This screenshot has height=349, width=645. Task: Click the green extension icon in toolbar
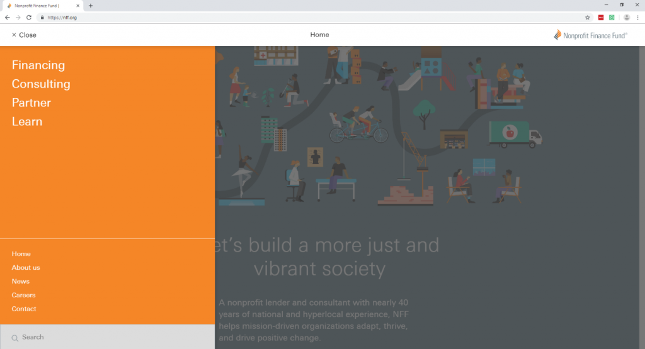coord(612,18)
